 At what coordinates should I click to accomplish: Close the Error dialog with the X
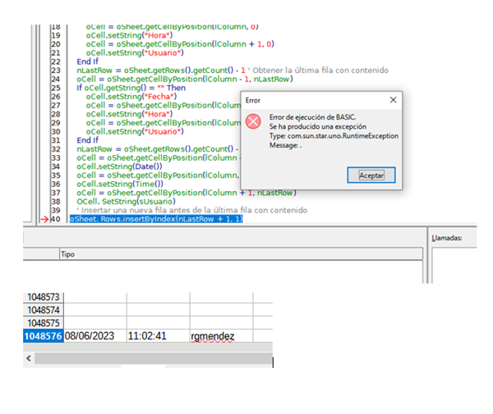click(393, 100)
